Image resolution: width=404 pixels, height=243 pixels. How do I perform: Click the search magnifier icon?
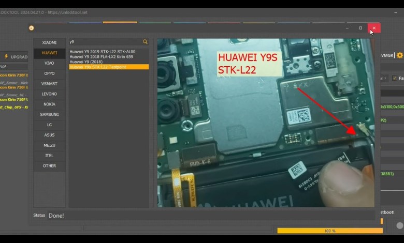click(145, 42)
